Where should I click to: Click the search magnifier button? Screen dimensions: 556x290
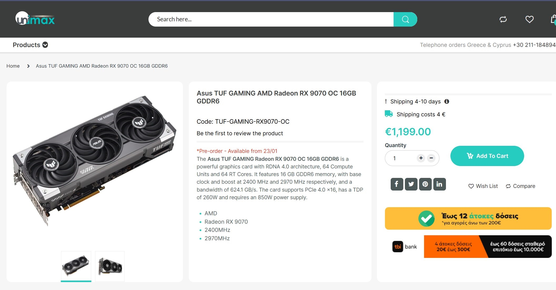pyautogui.click(x=405, y=19)
